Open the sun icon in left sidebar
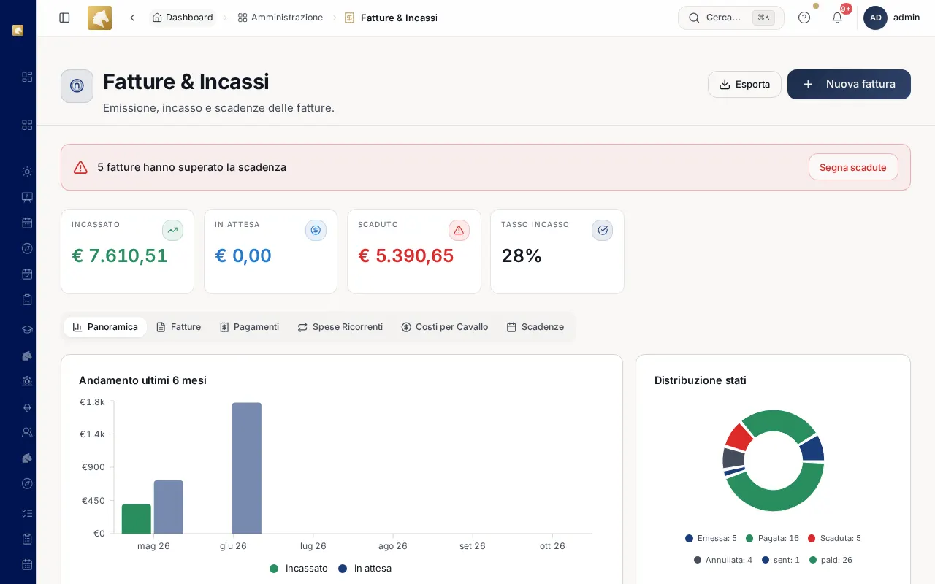935x584 pixels. 27,172
